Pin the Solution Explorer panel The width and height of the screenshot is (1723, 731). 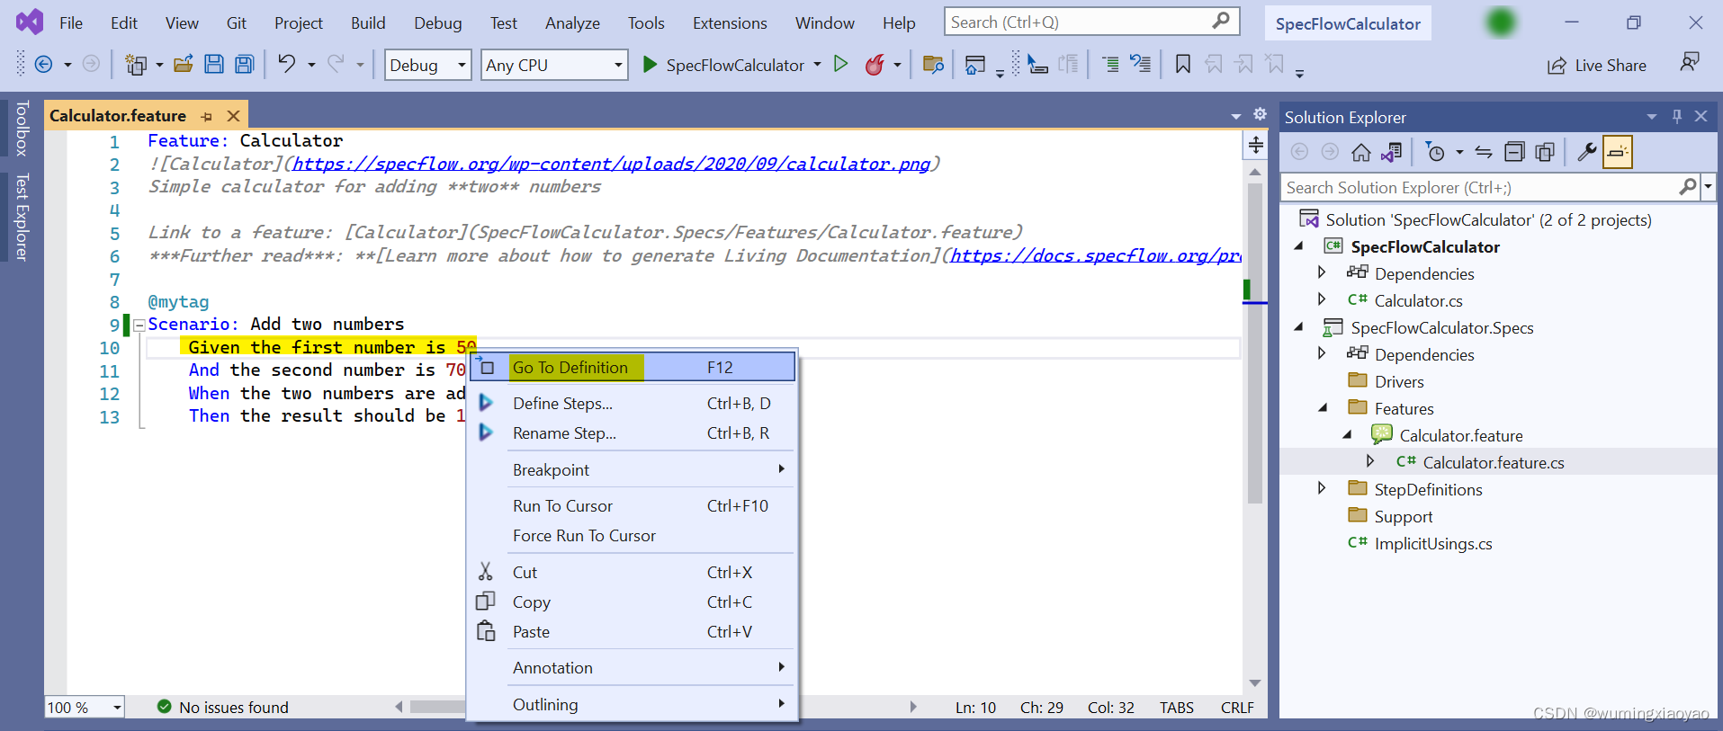(x=1677, y=116)
